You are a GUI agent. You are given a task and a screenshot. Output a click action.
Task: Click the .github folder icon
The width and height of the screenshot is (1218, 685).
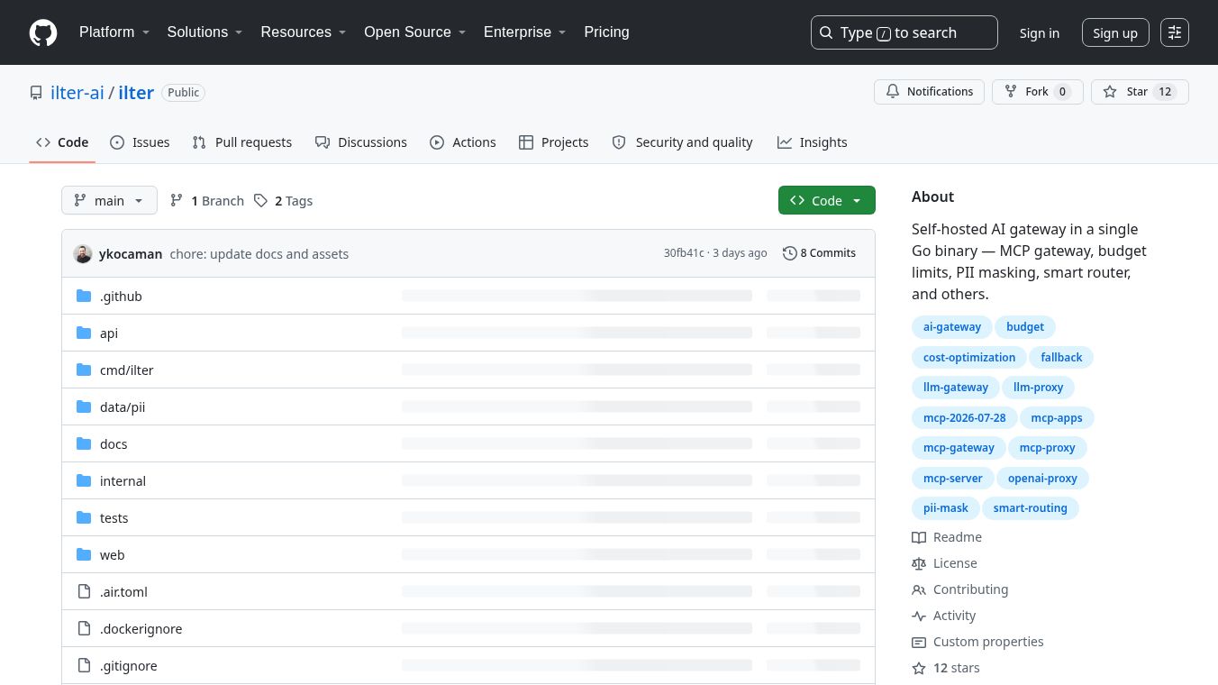84,296
